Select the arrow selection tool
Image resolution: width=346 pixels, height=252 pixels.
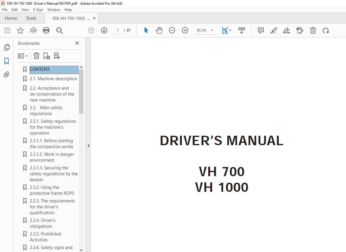tap(146, 30)
